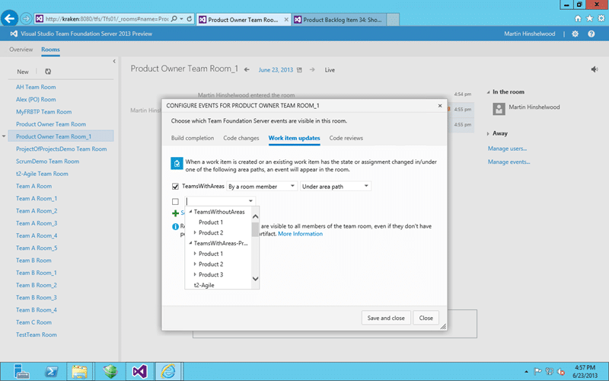Click the dropdown list scrollbar thumb

pos(255,229)
